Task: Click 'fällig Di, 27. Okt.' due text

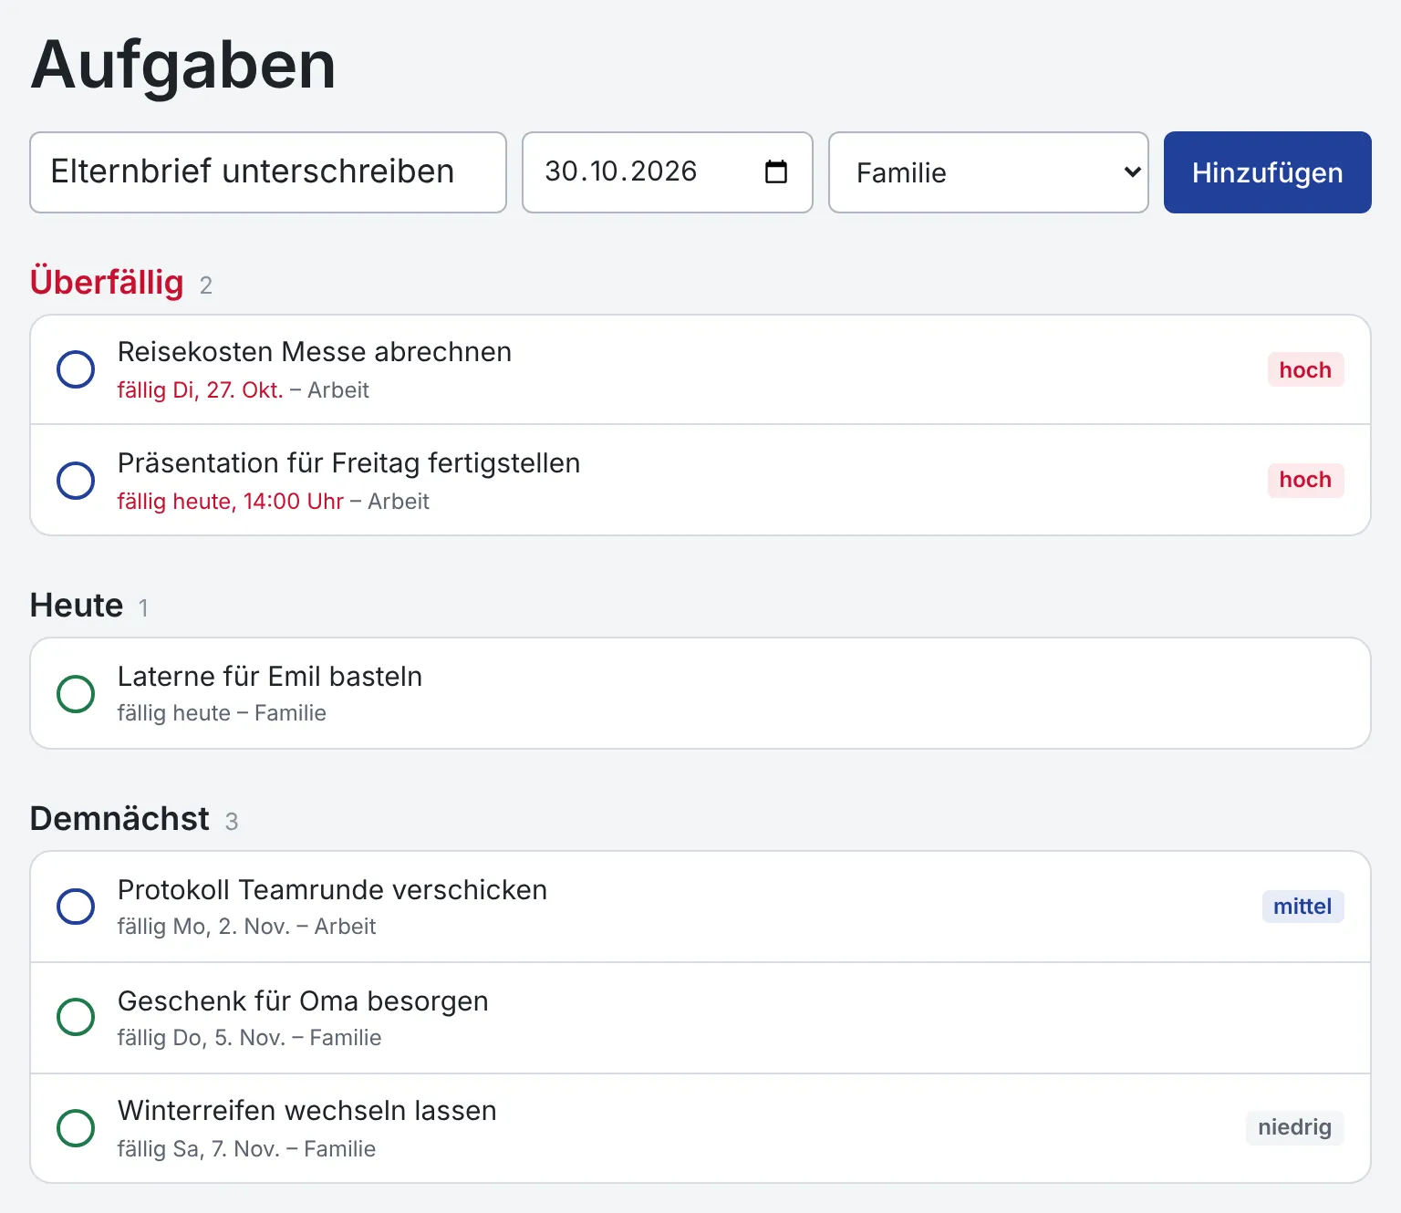Action: (x=201, y=390)
